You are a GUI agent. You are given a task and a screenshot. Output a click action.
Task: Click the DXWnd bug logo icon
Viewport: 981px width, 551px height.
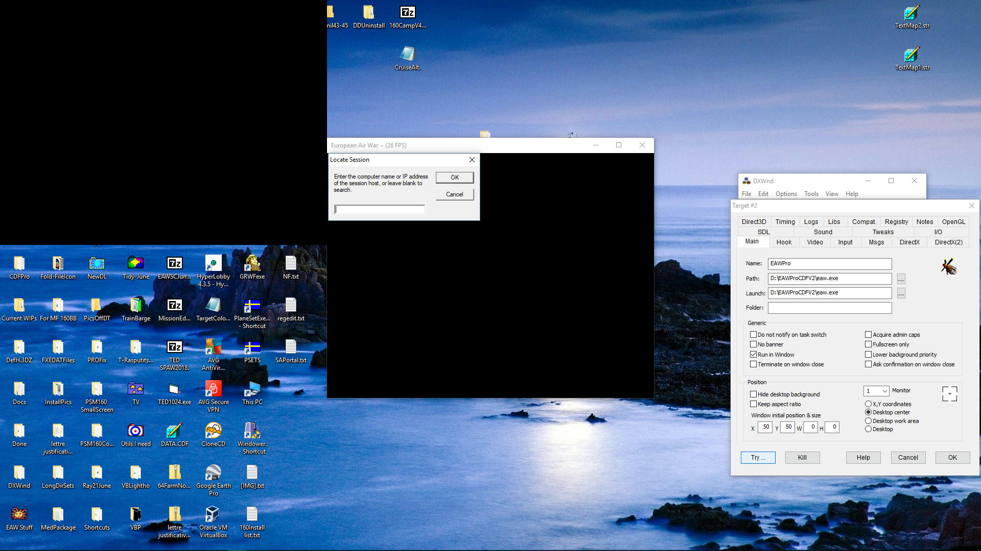(949, 266)
